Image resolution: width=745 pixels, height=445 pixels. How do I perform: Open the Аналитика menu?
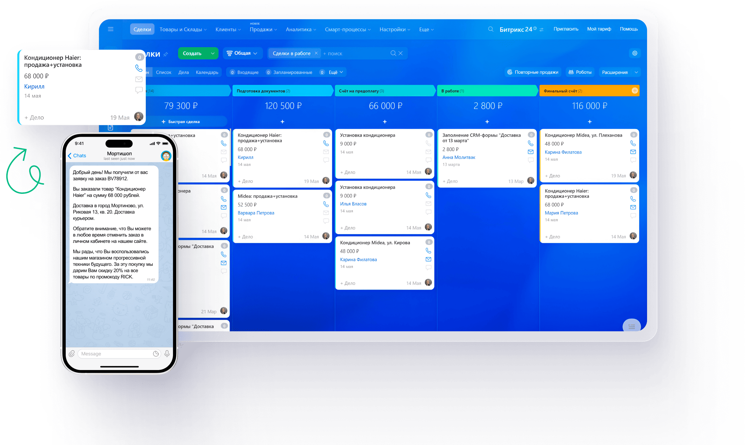(x=301, y=29)
